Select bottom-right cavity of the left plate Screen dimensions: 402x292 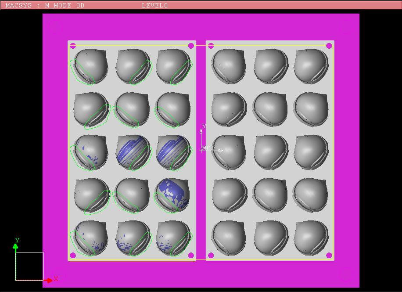173,238
